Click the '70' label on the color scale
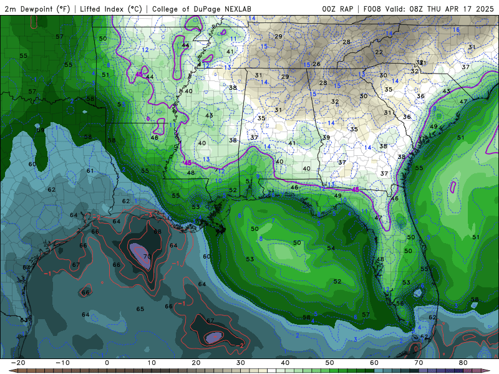The image size is (499, 374). click(419, 363)
